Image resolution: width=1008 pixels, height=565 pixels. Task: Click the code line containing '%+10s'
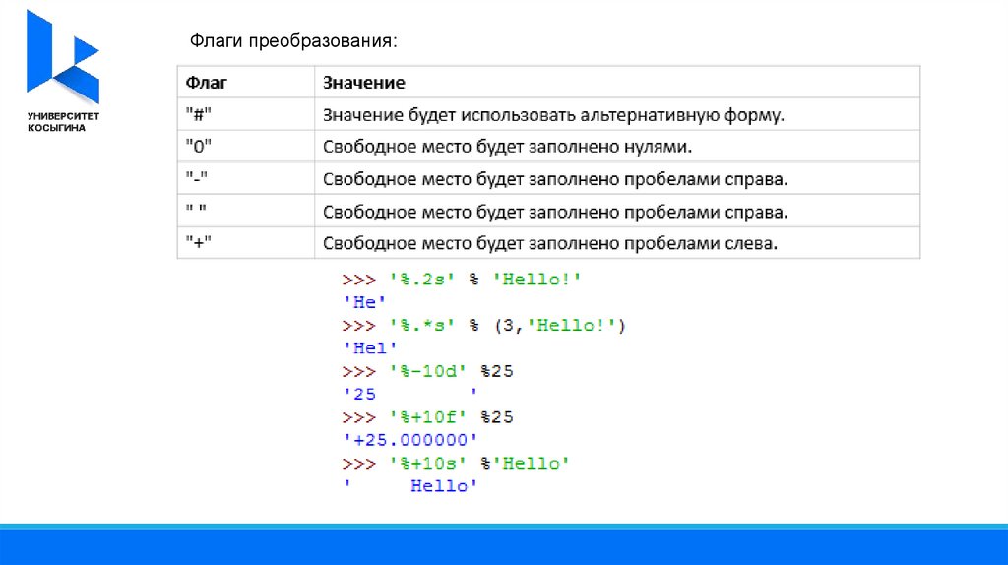456,463
